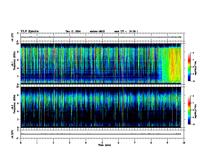The height and width of the screenshot is (160, 207).
Task: Click the lower ch.2 color scale bar
Action: point(189,110)
